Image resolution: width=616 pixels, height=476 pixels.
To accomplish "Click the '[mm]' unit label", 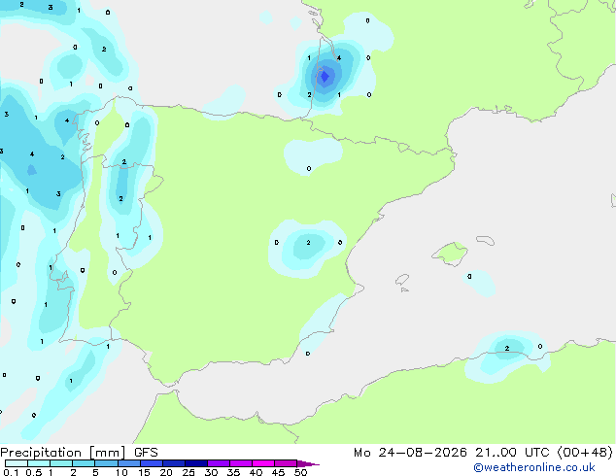I will [x=107, y=453].
